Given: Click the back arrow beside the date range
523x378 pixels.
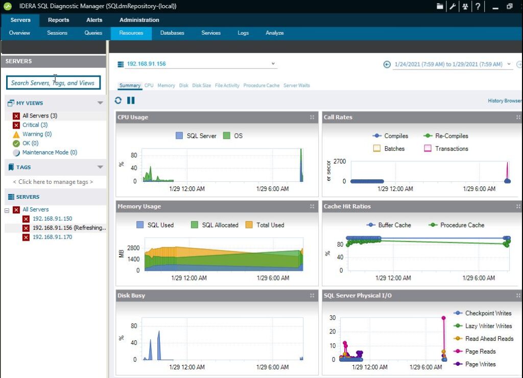Looking at the screenshot, I should tap(387, 64).
